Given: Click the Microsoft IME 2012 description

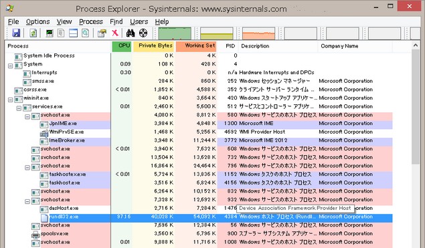Looking at the screenshot, I should pyautogui.click(x=263, y=140).
